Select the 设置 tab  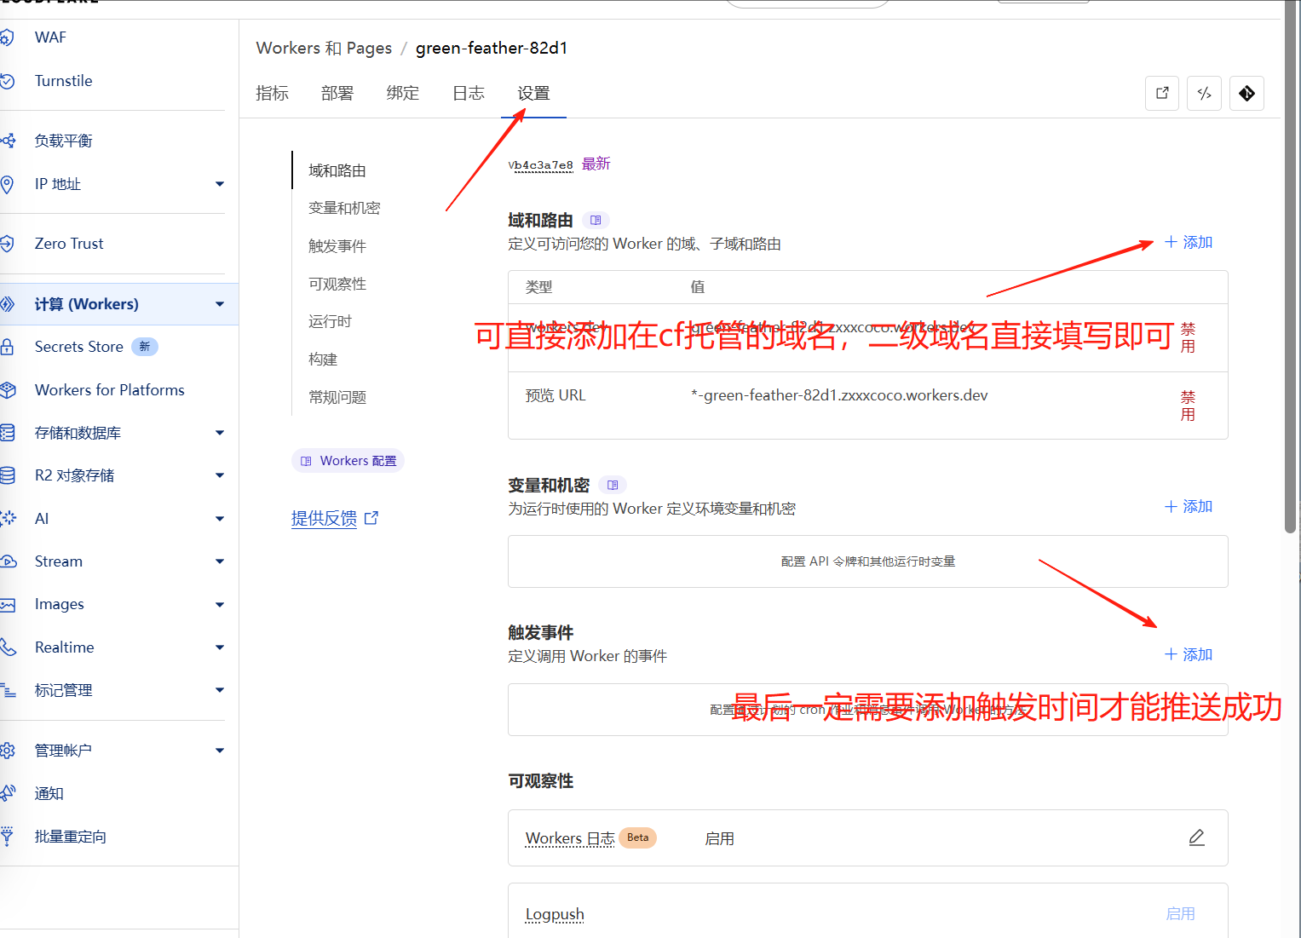click(x=534, y=94)
